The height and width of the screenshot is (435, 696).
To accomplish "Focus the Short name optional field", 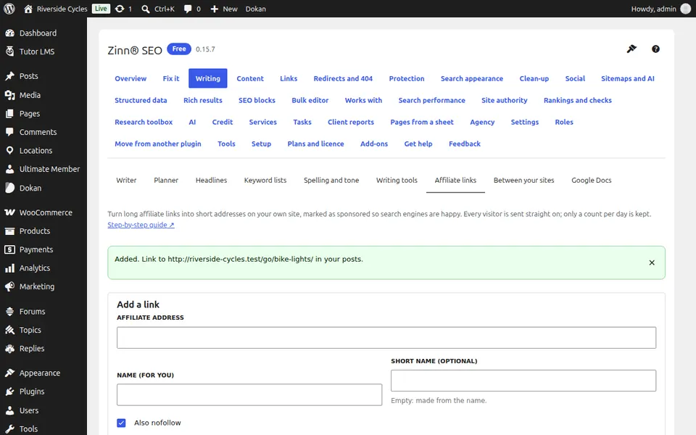I will (523, 381).
